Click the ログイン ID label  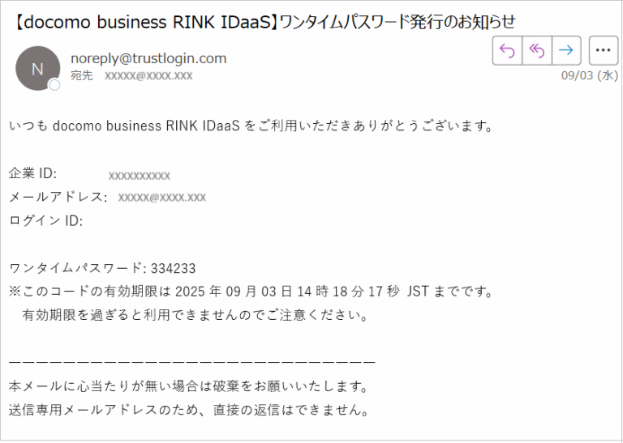tap(46, 220)
